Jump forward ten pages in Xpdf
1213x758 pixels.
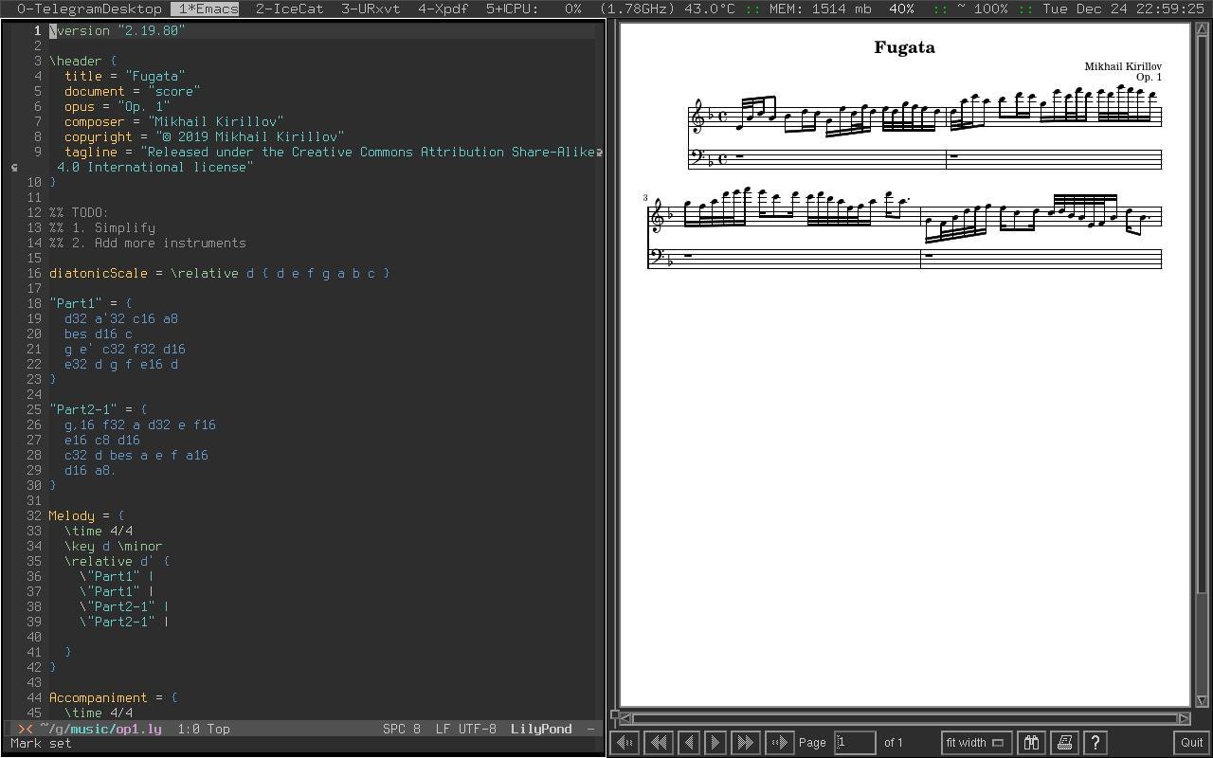(746, 743)
